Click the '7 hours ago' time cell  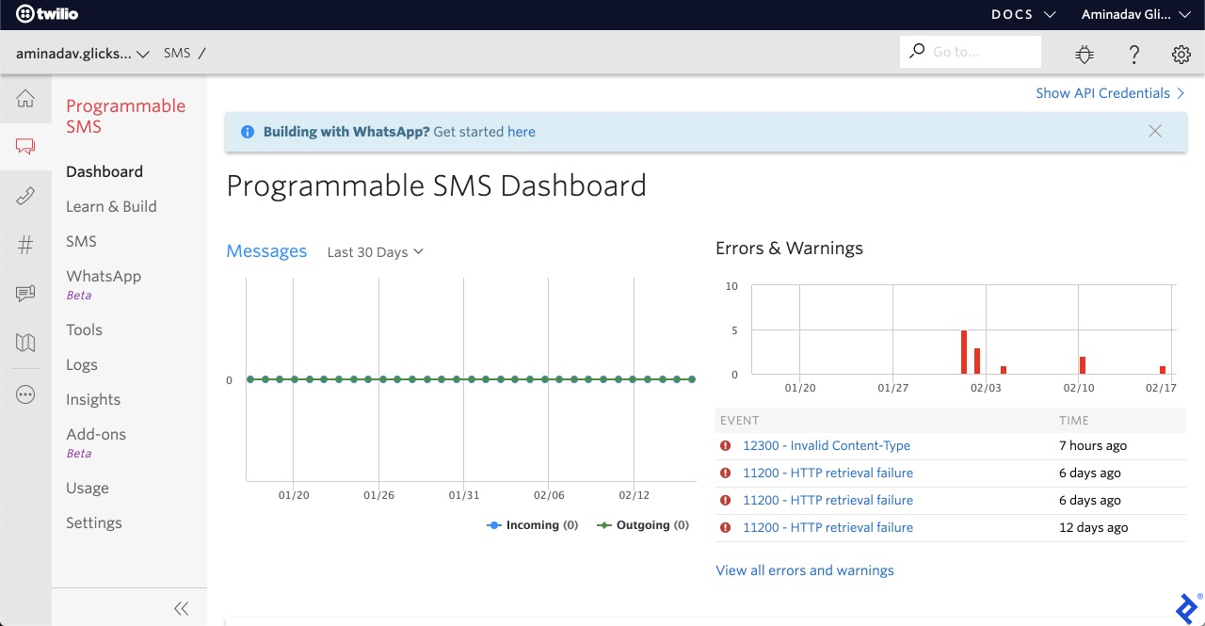[1093, 446]
